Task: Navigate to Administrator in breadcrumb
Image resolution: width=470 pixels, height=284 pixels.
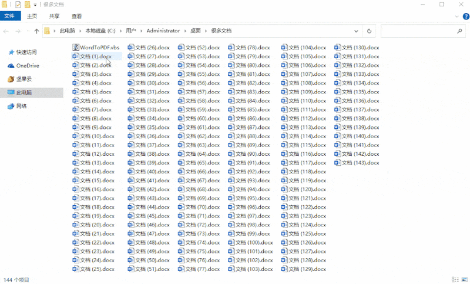Action: pyautogui.click(x=163, y=31)
